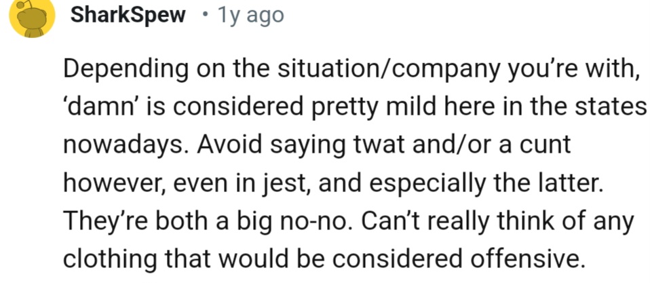Open the SharkSpew user profile link

coord(128,16)
